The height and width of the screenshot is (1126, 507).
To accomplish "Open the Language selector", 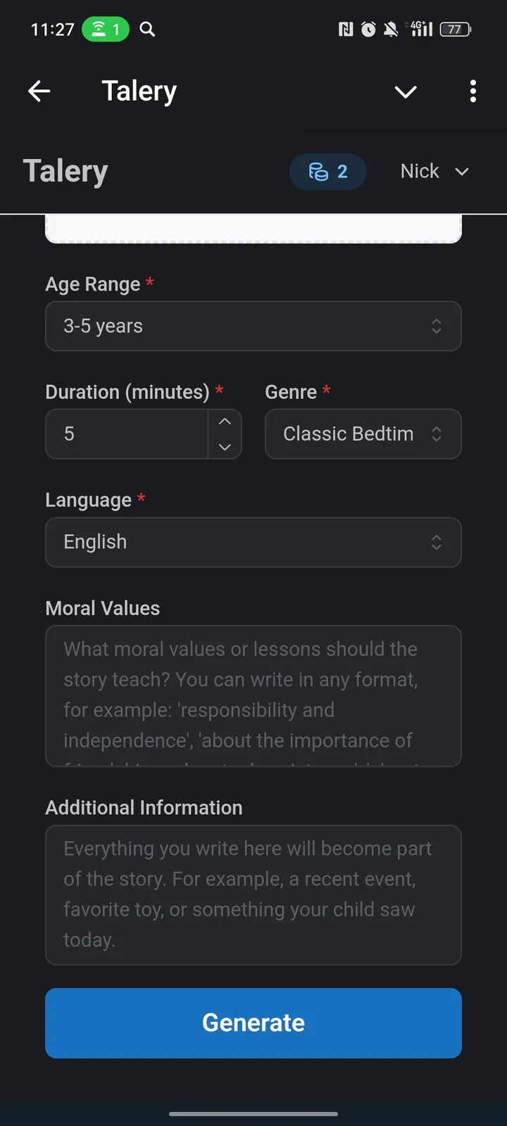I will tap(254, 542).
